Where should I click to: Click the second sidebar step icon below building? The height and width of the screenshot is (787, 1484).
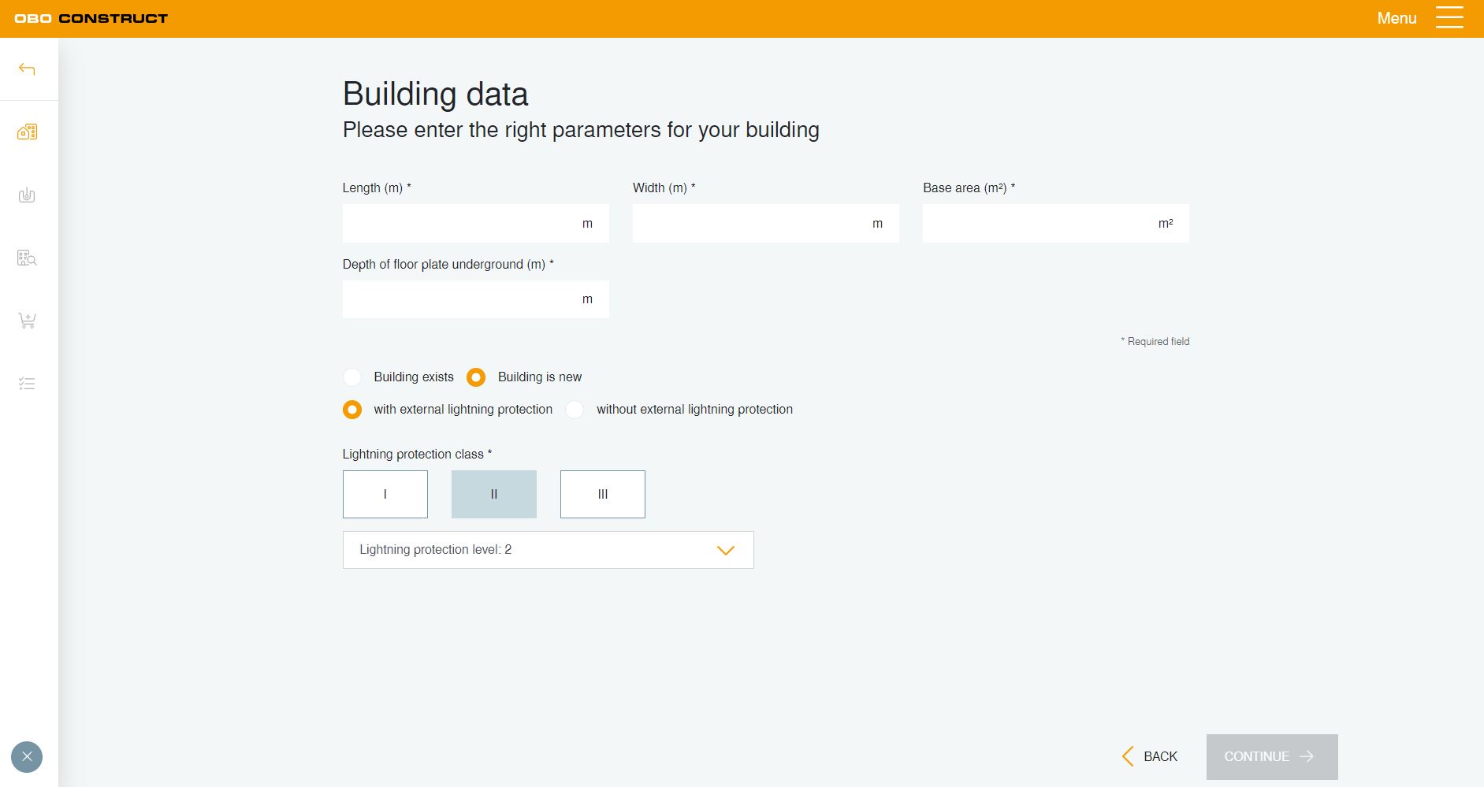coord(27,195)
